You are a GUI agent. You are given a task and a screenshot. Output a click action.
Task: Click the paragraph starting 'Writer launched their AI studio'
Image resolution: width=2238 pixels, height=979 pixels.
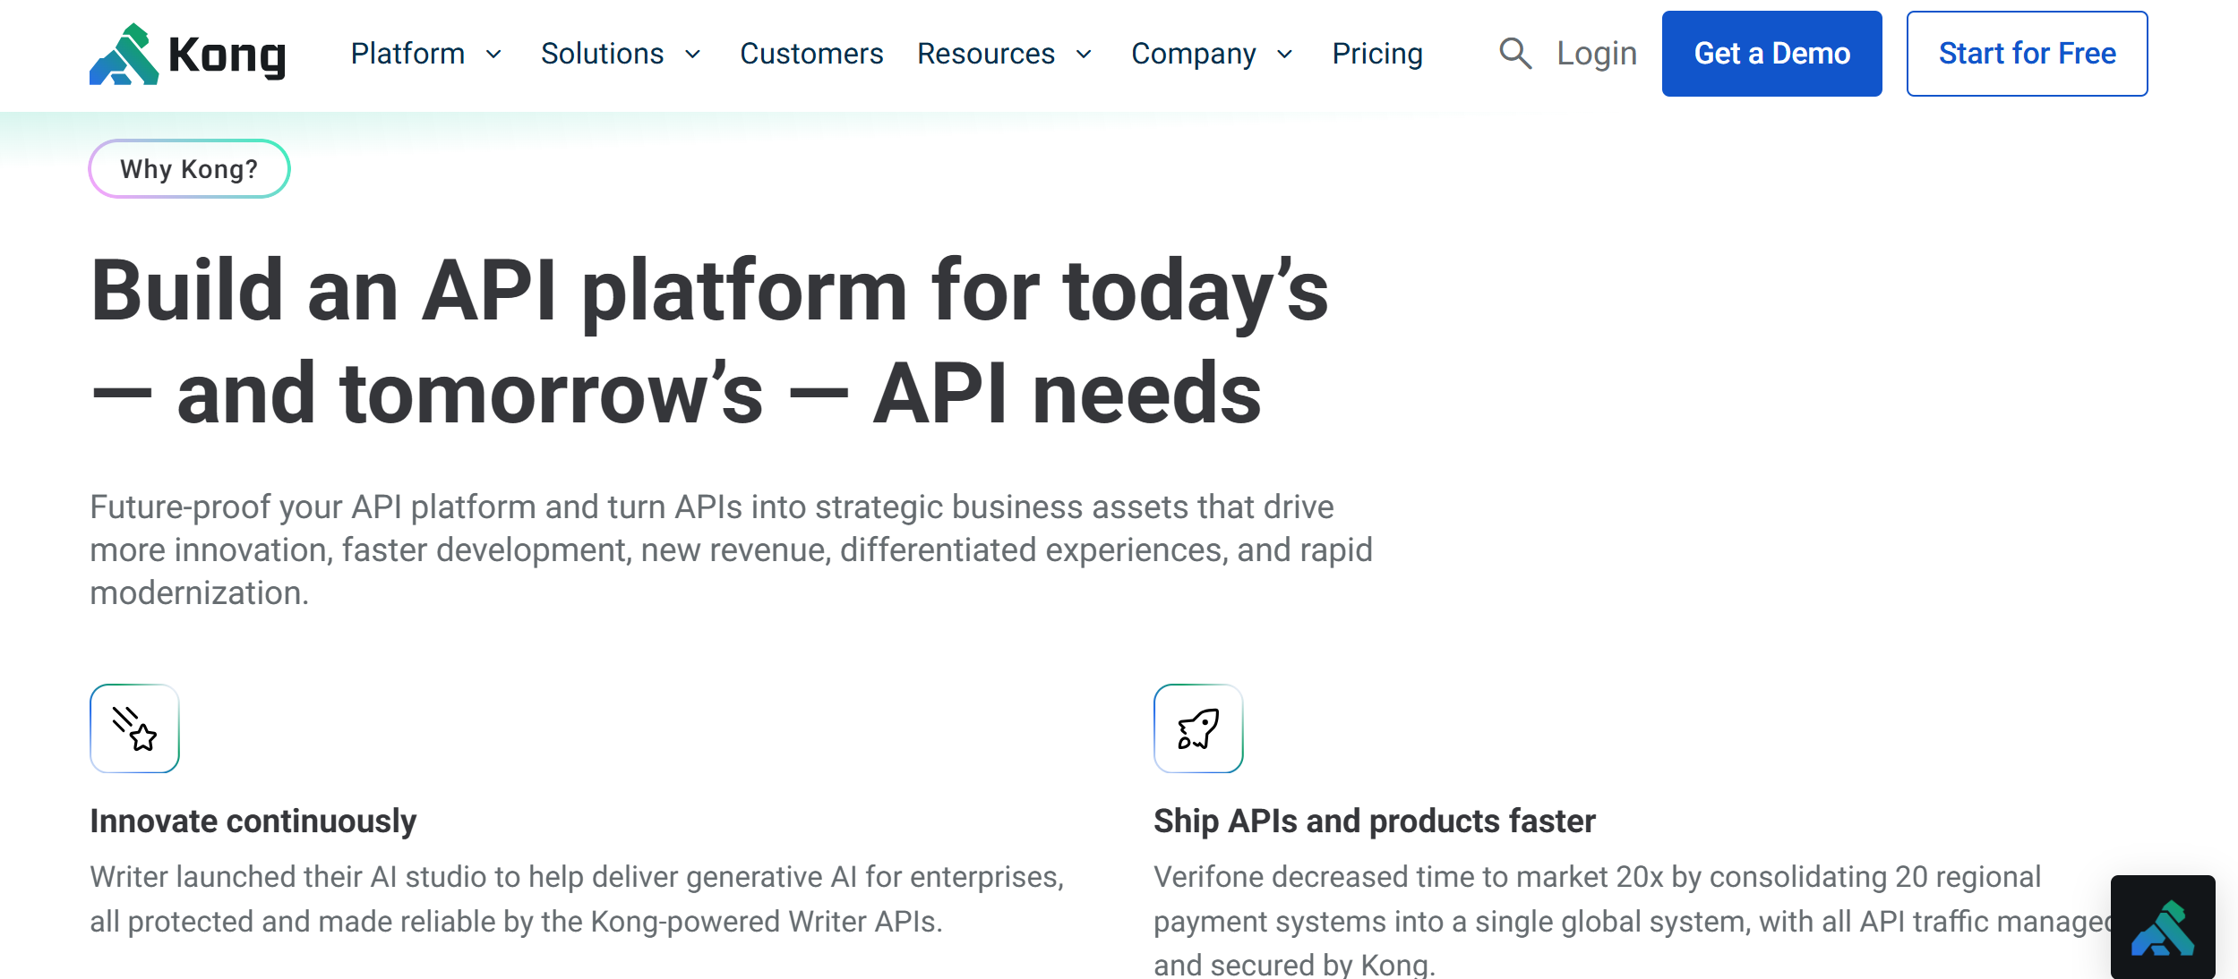click(x=577, y=898)
